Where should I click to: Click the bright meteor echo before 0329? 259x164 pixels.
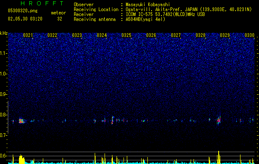219,120
